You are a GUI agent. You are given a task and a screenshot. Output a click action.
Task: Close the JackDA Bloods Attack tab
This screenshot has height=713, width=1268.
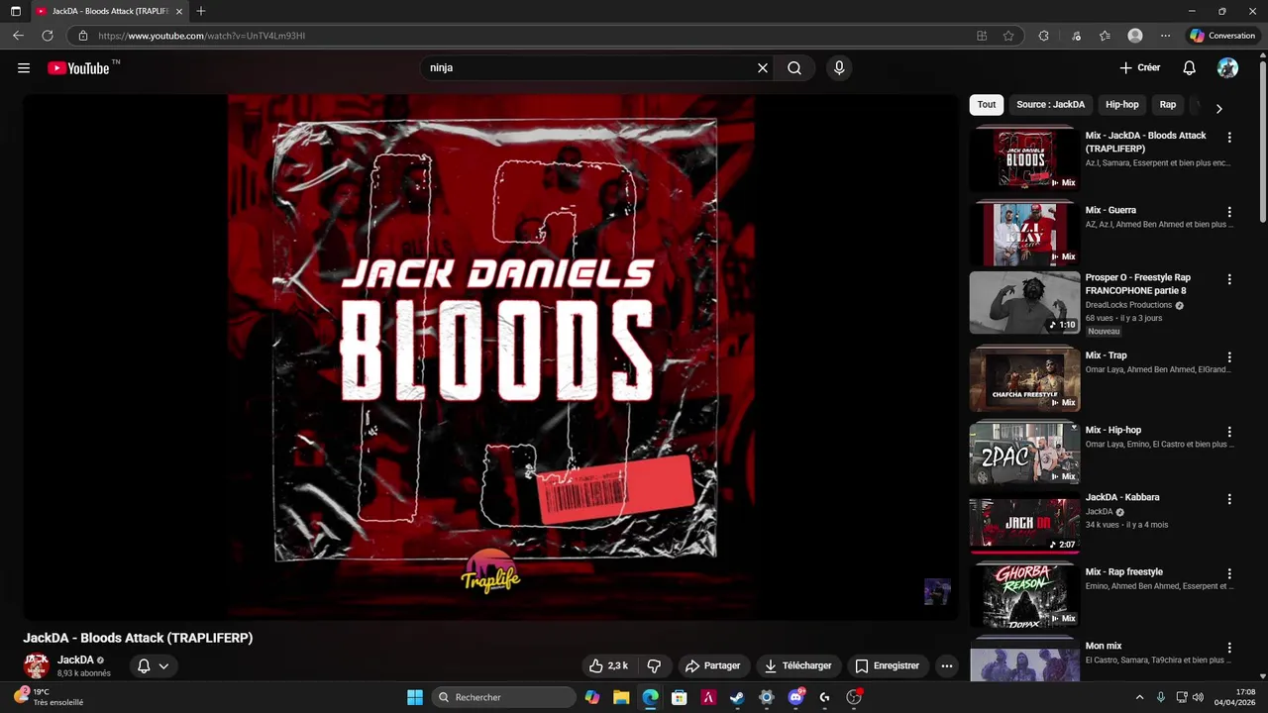[x=179, y=11]
